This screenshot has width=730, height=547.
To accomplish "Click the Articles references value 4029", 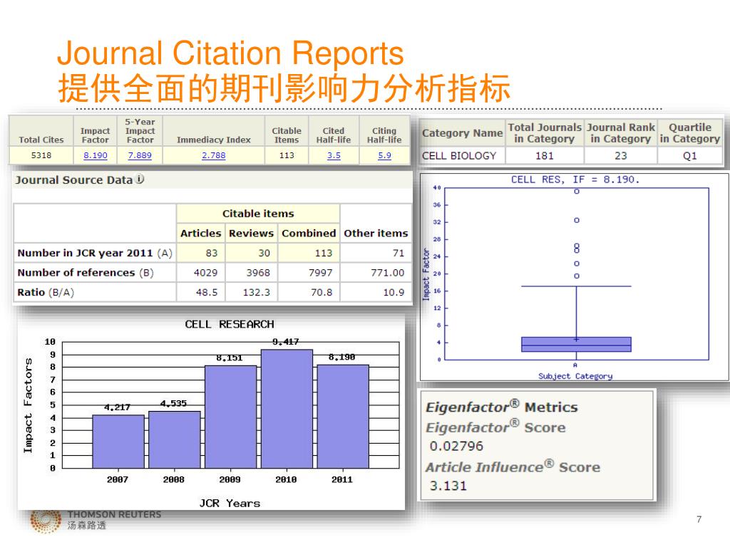I will (x=205, y=273).
